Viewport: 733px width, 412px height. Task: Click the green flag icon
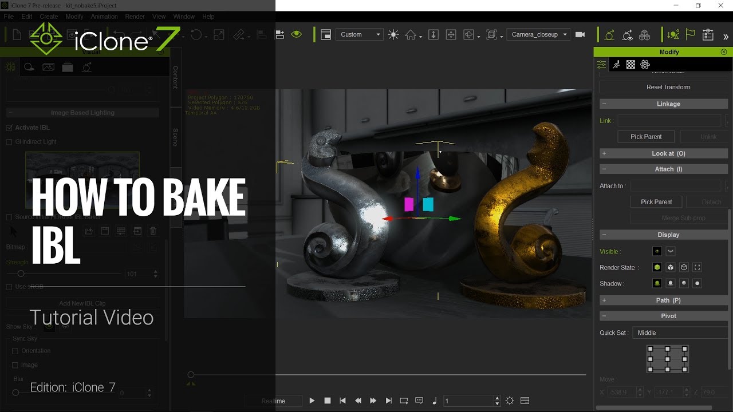tap(691, 35)
